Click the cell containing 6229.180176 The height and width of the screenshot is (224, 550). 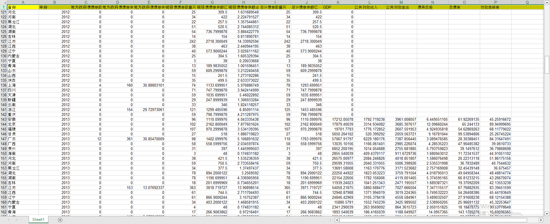(x=370, y=139)
